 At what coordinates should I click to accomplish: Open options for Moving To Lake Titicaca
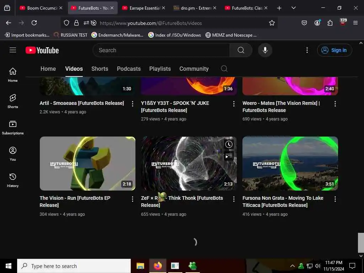(335, 199)
